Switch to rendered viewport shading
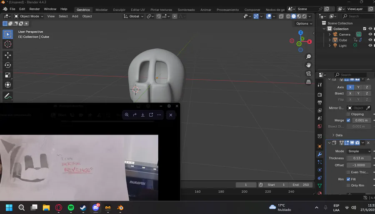 click(304, 16)
